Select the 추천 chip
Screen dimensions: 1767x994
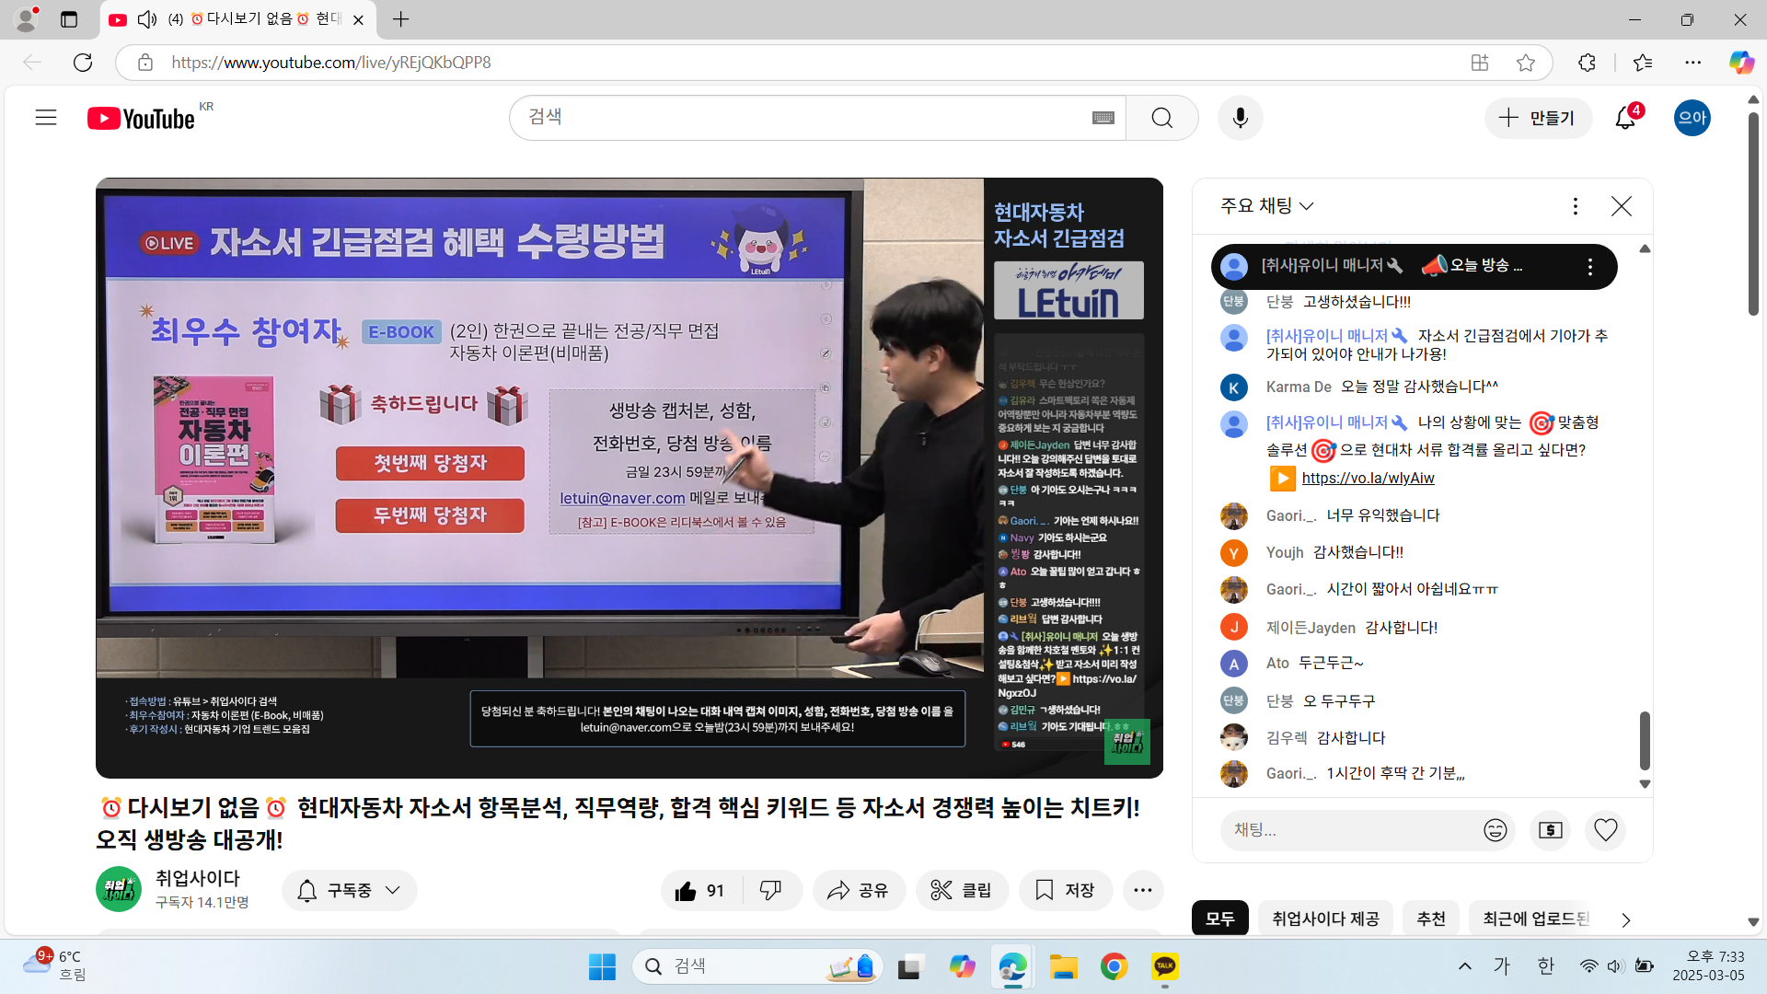click(1431, 919)
